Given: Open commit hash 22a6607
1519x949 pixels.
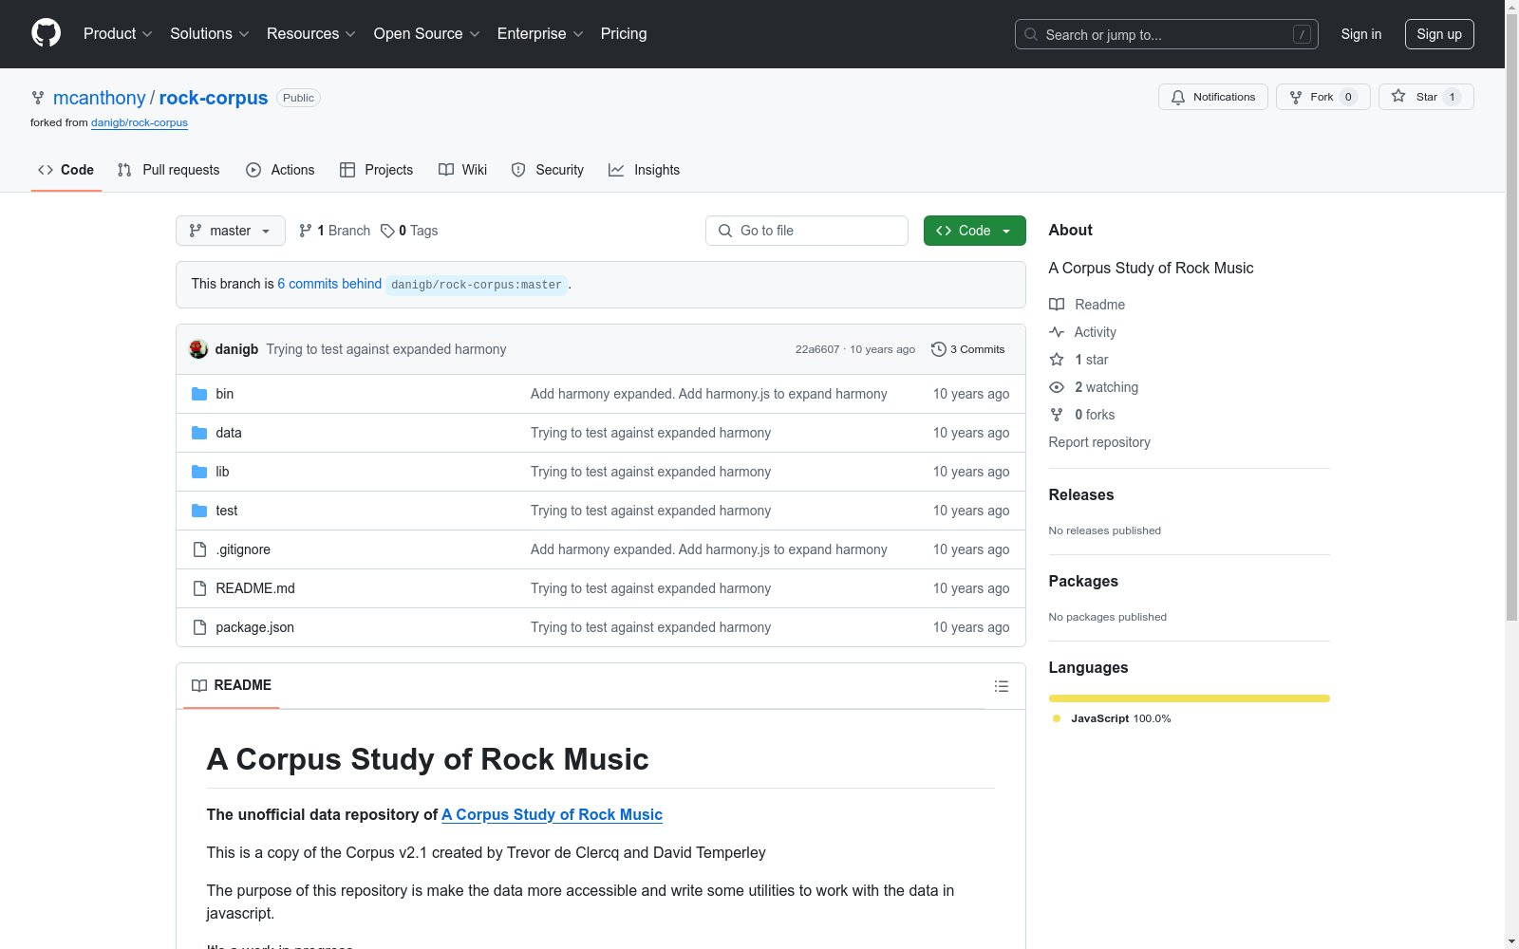Looking at the screenshot, I should 817,349.
